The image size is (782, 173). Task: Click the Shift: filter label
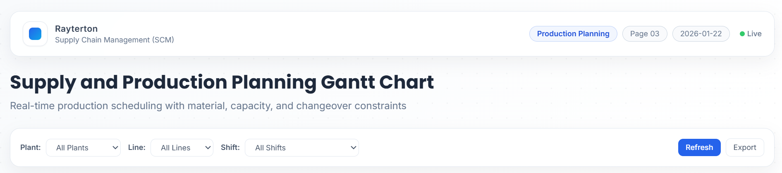pyautogui.click(x=230, y=147)
